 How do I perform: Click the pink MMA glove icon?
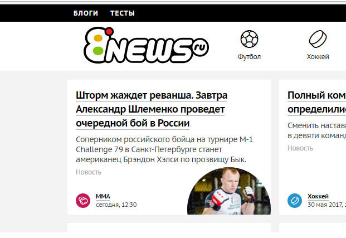tap(83, 201)
